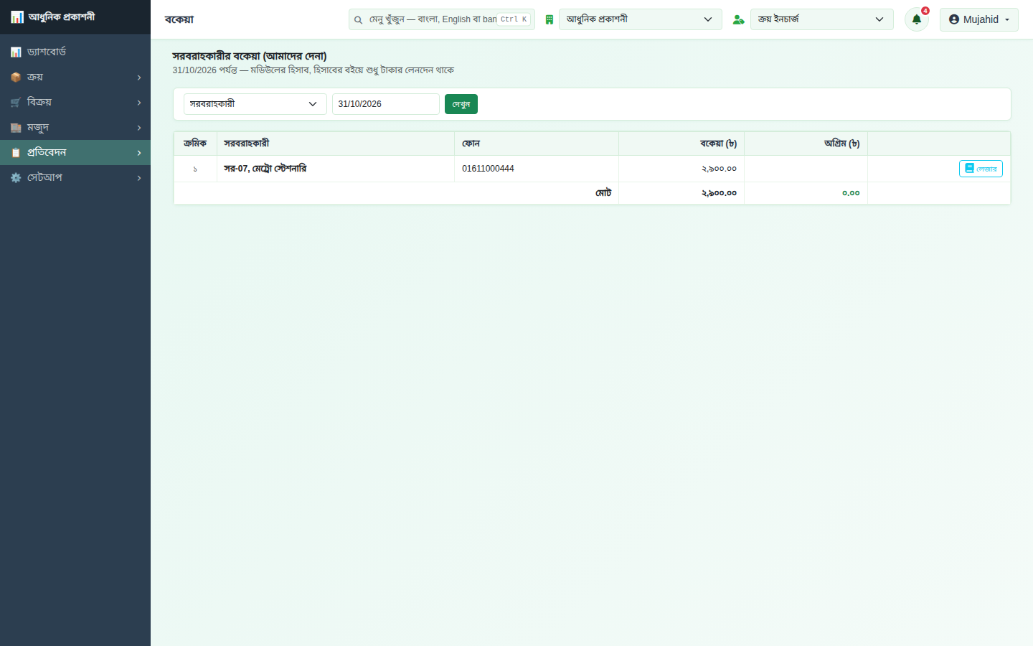Open the সরবরাহকারী filter dropdown

click(x=255, y=104)
